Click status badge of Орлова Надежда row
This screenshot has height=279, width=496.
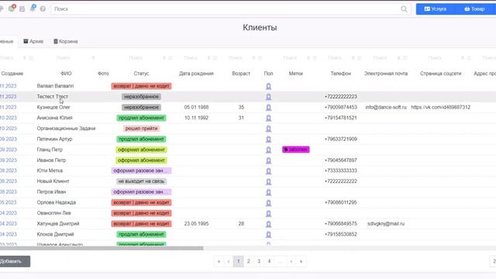pos(141,202)
